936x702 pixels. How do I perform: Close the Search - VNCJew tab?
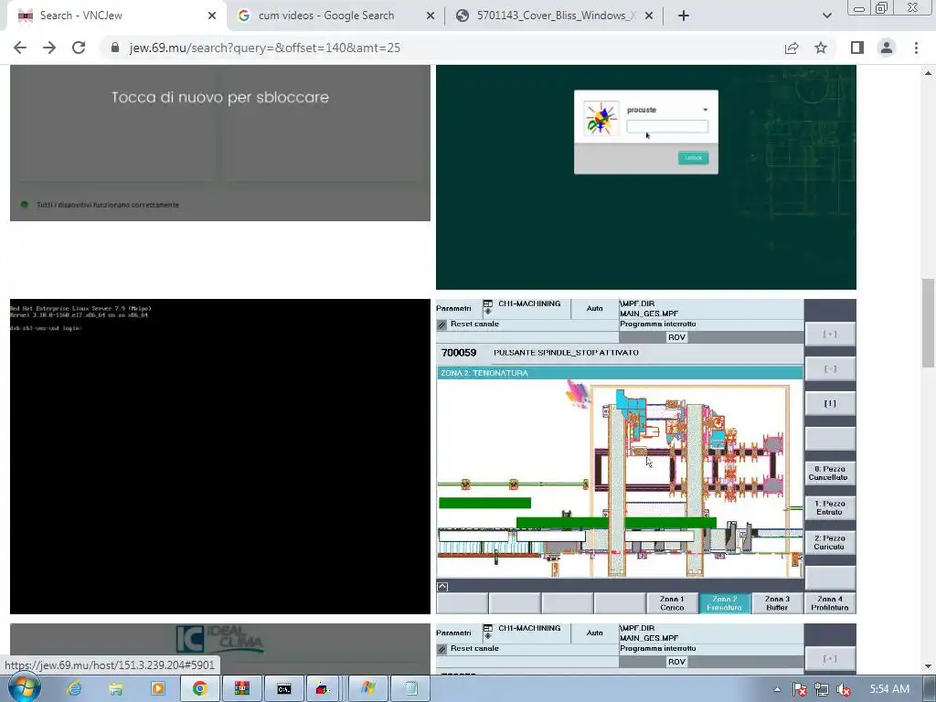click(x=212, y=16)
